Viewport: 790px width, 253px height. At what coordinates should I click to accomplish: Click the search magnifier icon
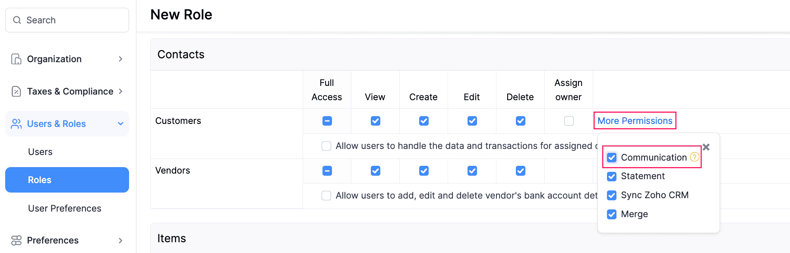[17, 20]
